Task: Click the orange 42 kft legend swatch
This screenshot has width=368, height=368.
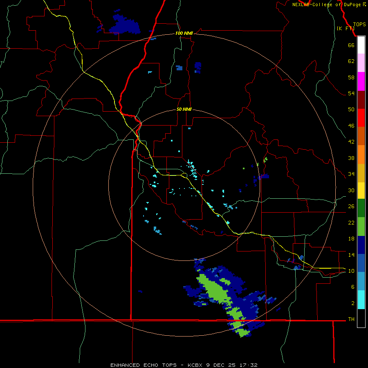Action: [x=361, y=155]
